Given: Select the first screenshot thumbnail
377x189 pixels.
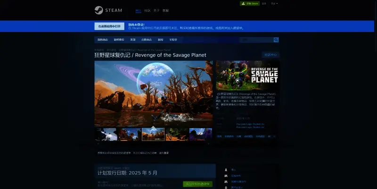Looking at the screenshot, I should point(106,134).
